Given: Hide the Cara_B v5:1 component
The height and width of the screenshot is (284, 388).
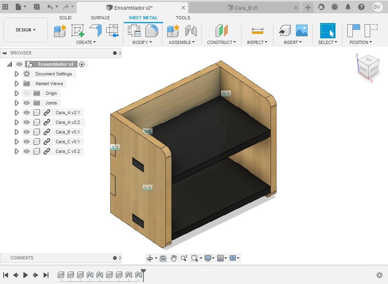Looking at the screenshot, I should 27,132.
